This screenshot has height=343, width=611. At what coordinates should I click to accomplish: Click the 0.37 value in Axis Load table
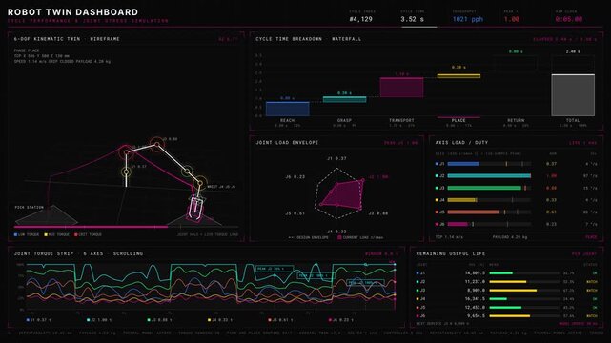551,164
